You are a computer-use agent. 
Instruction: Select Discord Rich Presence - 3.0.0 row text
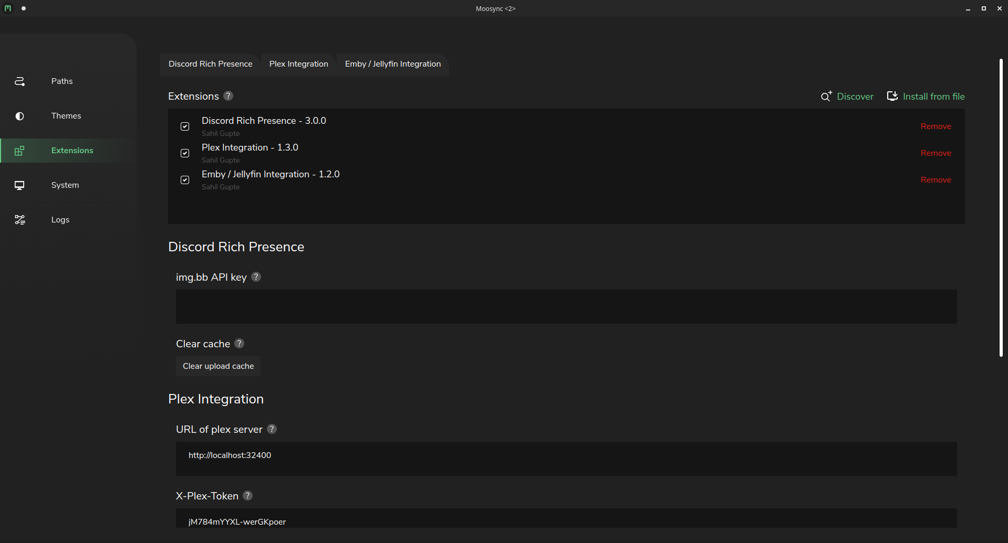[264, 121]
